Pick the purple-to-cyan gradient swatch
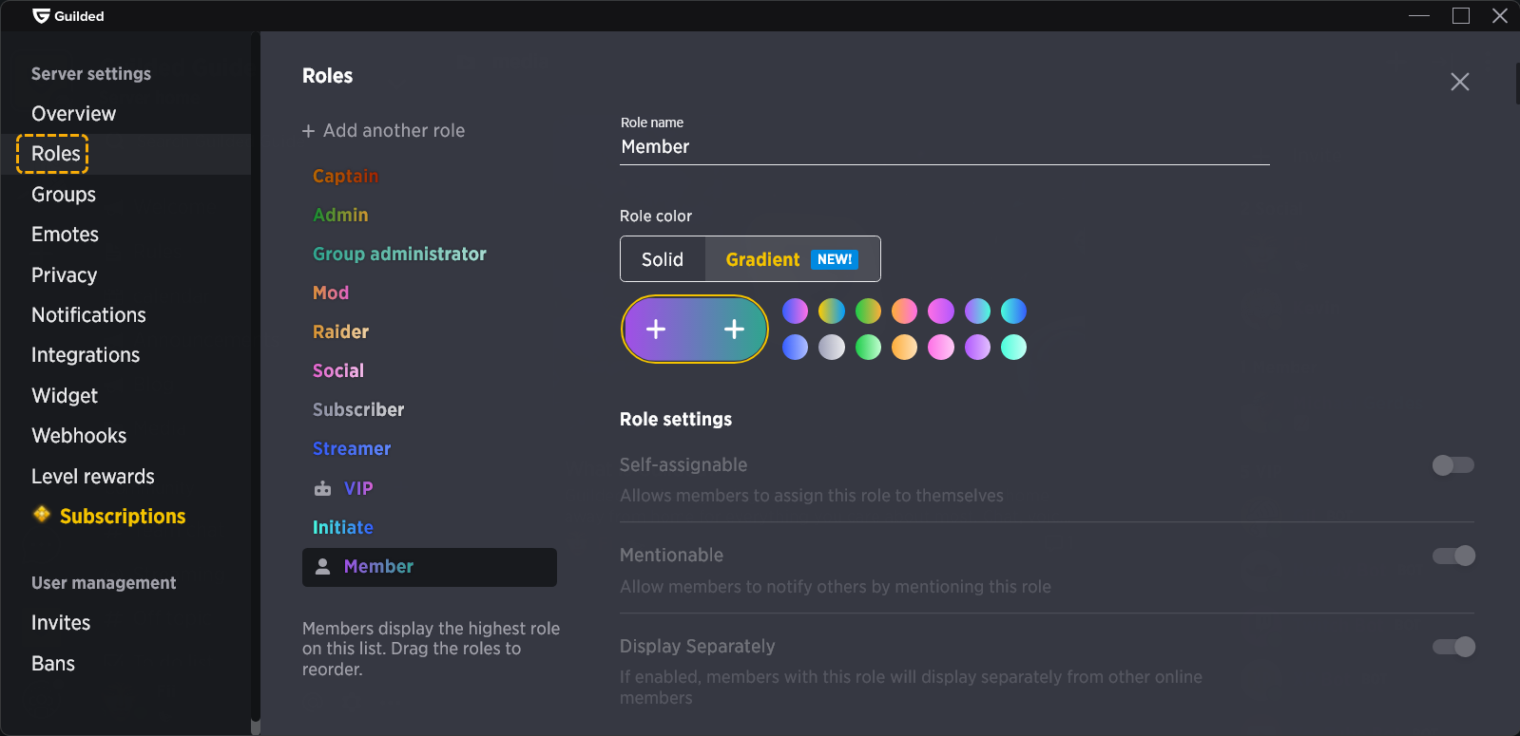Viewport: 1520px width, 736px height. click(978, 311)
